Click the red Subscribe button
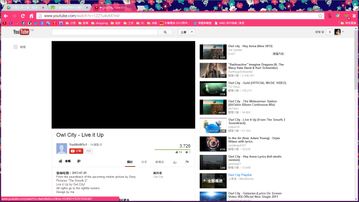This screenshot has height=202, width=359. pyautogui.click(x=76, y=151)
